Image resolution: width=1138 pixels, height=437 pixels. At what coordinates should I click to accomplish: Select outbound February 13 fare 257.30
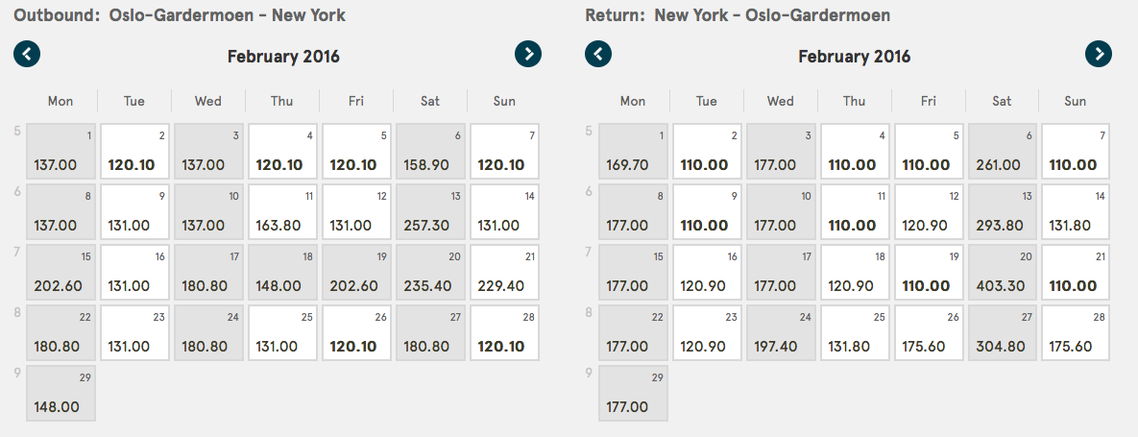[430, 211]
